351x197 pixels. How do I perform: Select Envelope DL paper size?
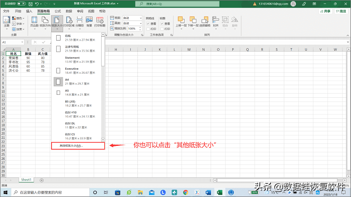[76, 126]
